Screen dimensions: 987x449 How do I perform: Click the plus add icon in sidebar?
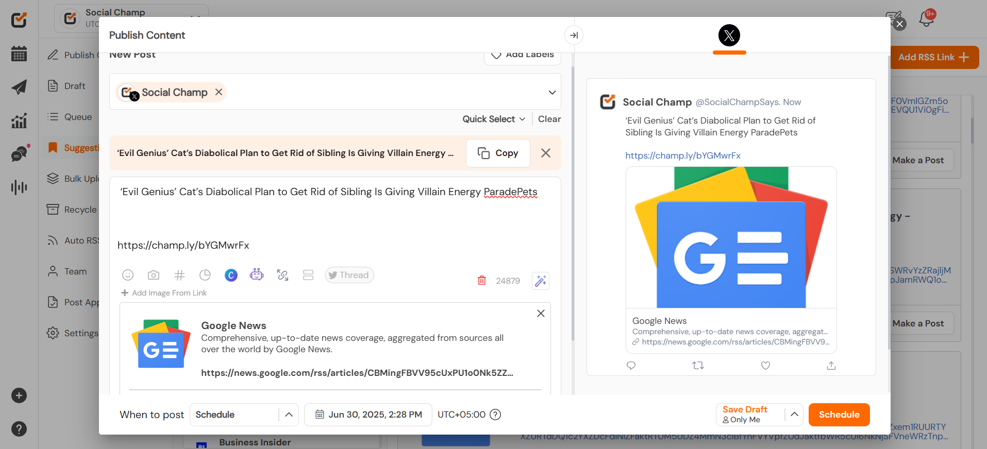coord(19,395)
